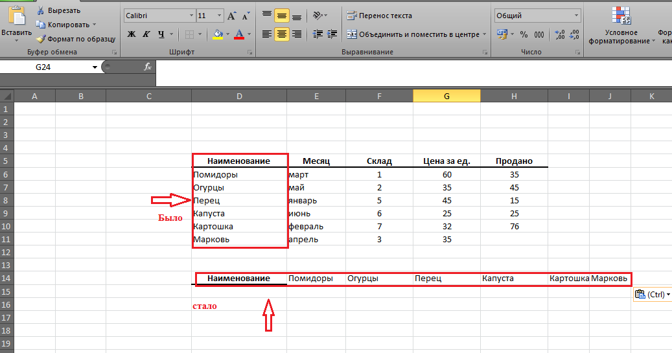672x353 pixels.
Task: Click the Paste dropdown arrow under Вставить
Action: pyautogui.click(x=17, y=41)
